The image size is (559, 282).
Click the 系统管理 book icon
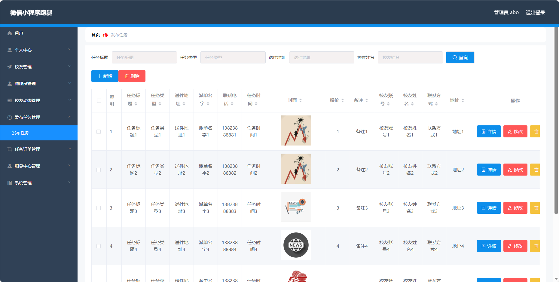[10, 183]
